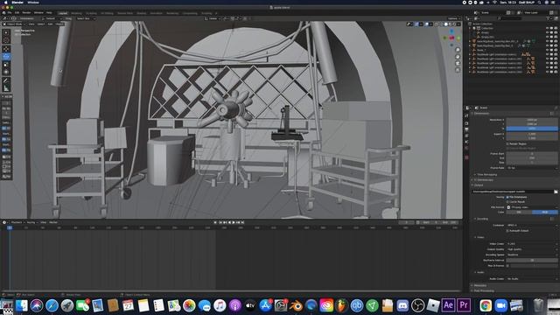Toggle Collection eye visibility in outliner
Image resolution: width=560 pixels, height=315 pixels.
click(547, 28)
